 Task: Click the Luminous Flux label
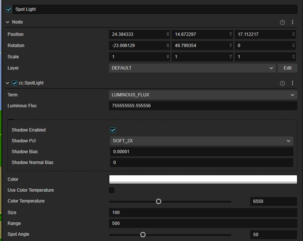(x=22, y=106)
